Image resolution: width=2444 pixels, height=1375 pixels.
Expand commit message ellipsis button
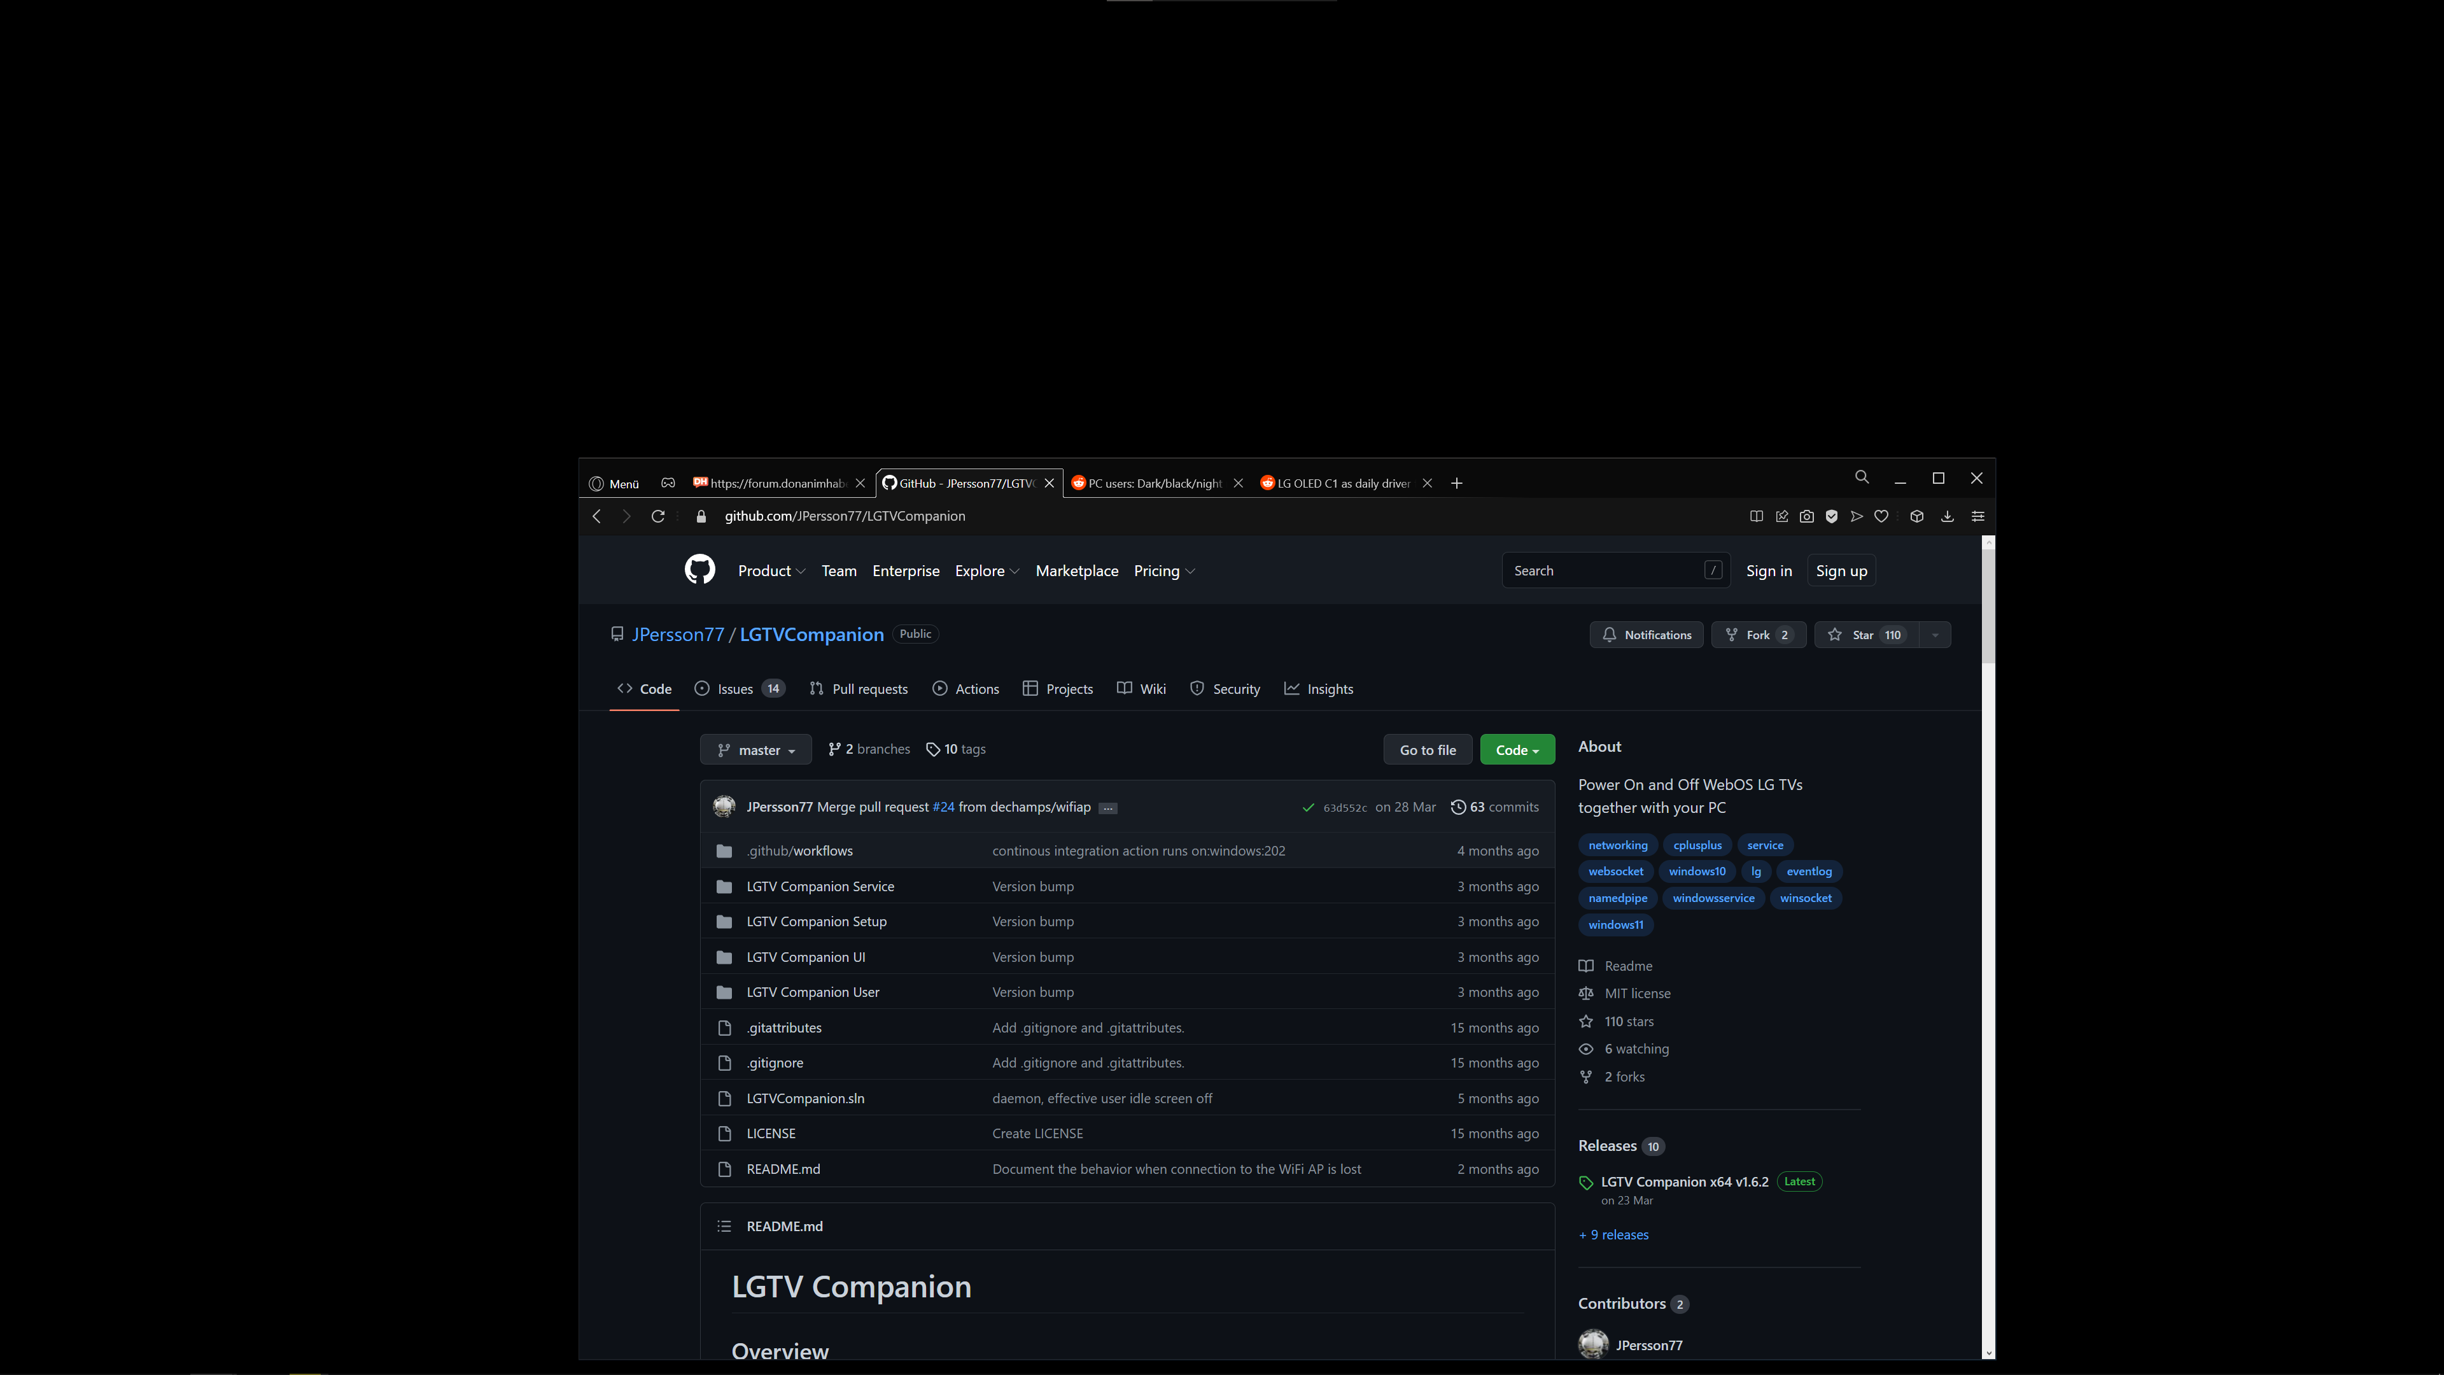[1107, 808]
